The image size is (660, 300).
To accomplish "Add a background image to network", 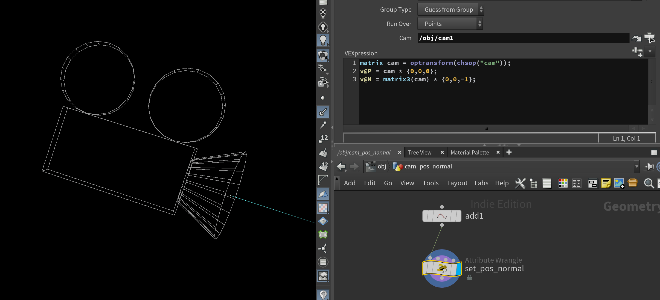I will [x=619, y=183].
